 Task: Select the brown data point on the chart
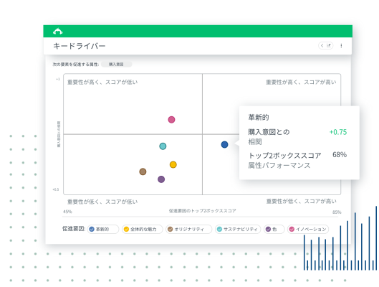click(143, 171)
